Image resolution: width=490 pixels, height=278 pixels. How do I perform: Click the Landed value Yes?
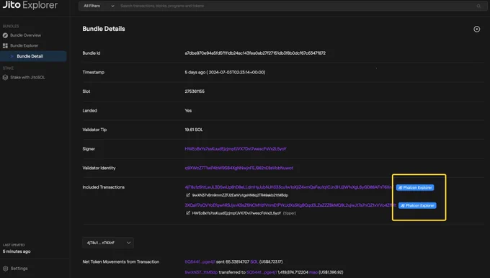point(188,111)
